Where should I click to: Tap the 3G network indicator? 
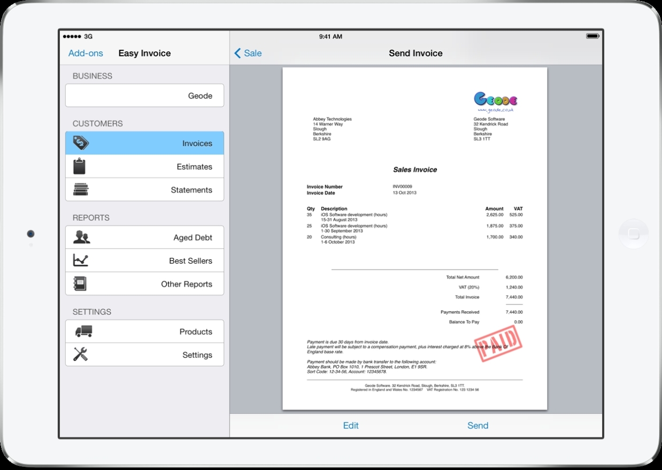point(88,36)
